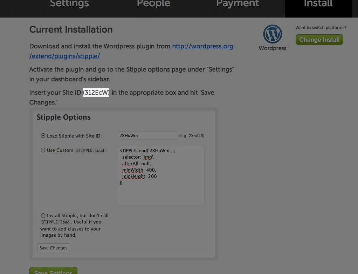This screenshot has height=274, width=358.
Task: Select Load Stipple with Site ID radio
Action: (x=43, y=136)
